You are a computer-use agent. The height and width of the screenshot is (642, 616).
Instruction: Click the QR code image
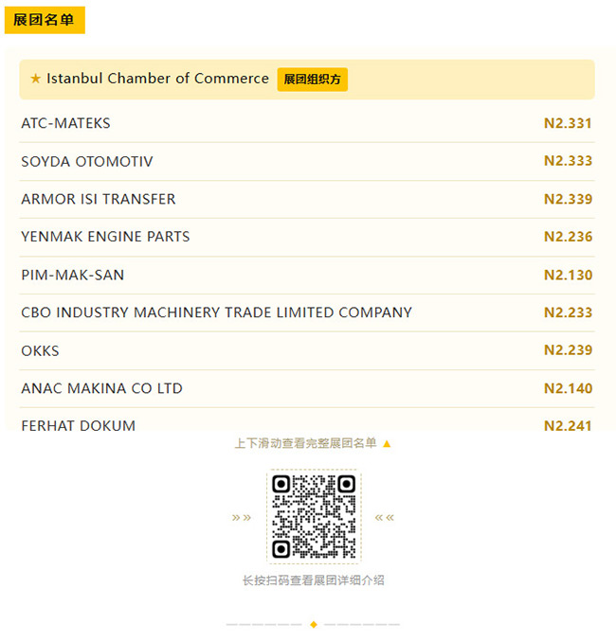tap(314, 517)
